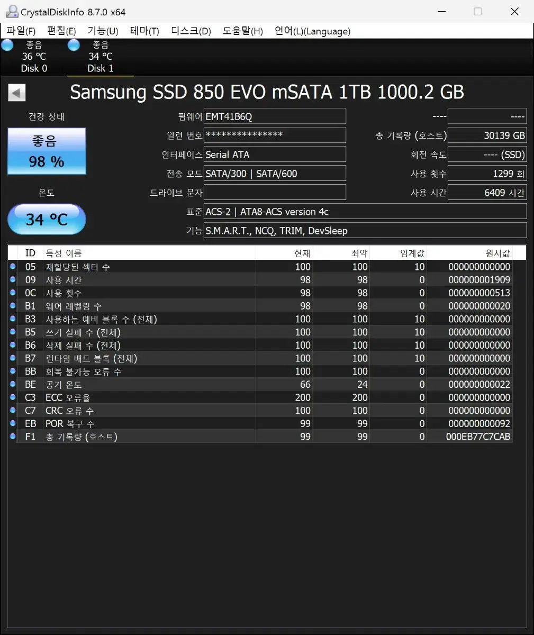534x635 pixels.
Task: Click the ACS-2 | ATA8-ACS version 4c field
Action: click(365, 211)
